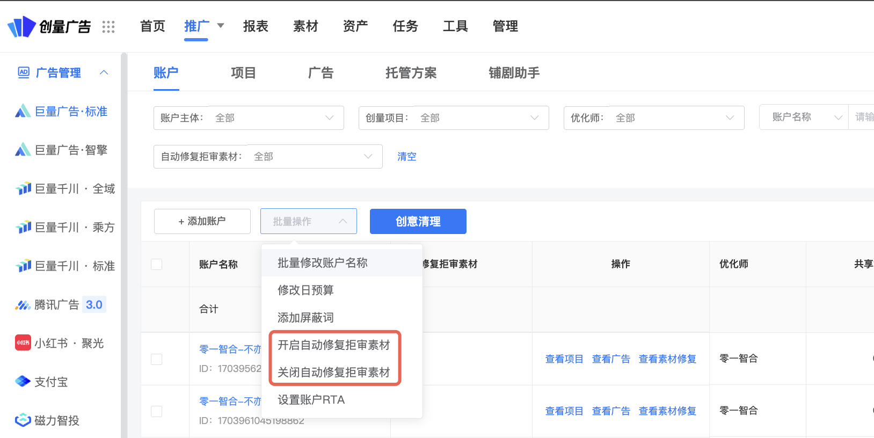Image resolution: width=874 pixels, height=438 pixels.
Task: Select 添加屏蔽词 menu item
Action: tap(342, 318)
